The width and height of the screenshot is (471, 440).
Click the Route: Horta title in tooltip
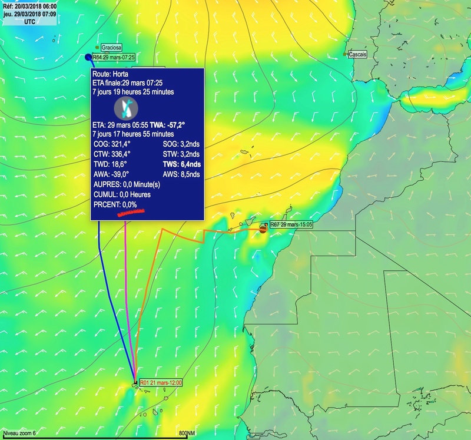point(110,74)
